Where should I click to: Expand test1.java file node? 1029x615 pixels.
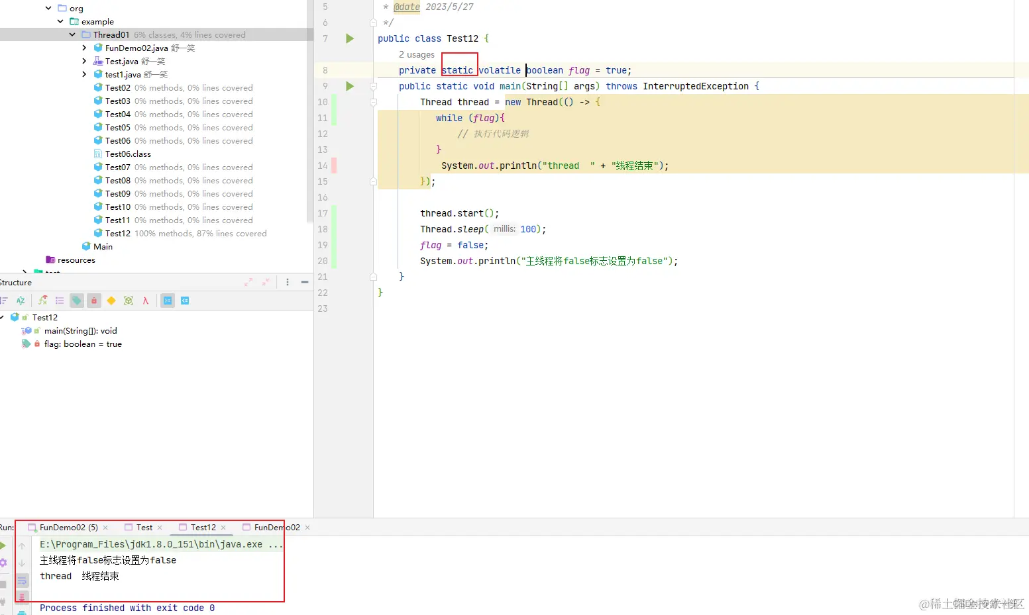84,74
